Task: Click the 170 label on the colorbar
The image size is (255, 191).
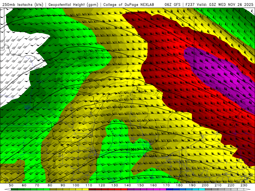Action: (x=166, y=185)
